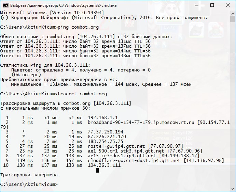
Task: Click the '(0% потерь)' text
Action: pyautogui.click(x=26, y=75)
